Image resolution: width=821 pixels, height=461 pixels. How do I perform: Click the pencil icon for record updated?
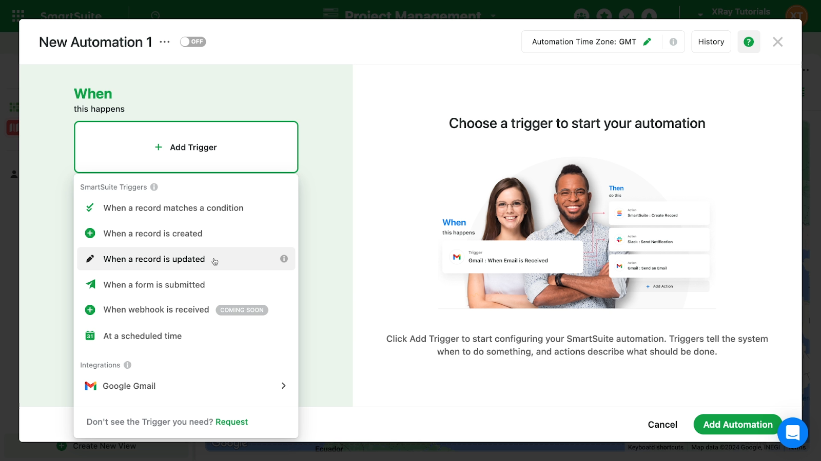pyautogui.click(x=90, y=259)
